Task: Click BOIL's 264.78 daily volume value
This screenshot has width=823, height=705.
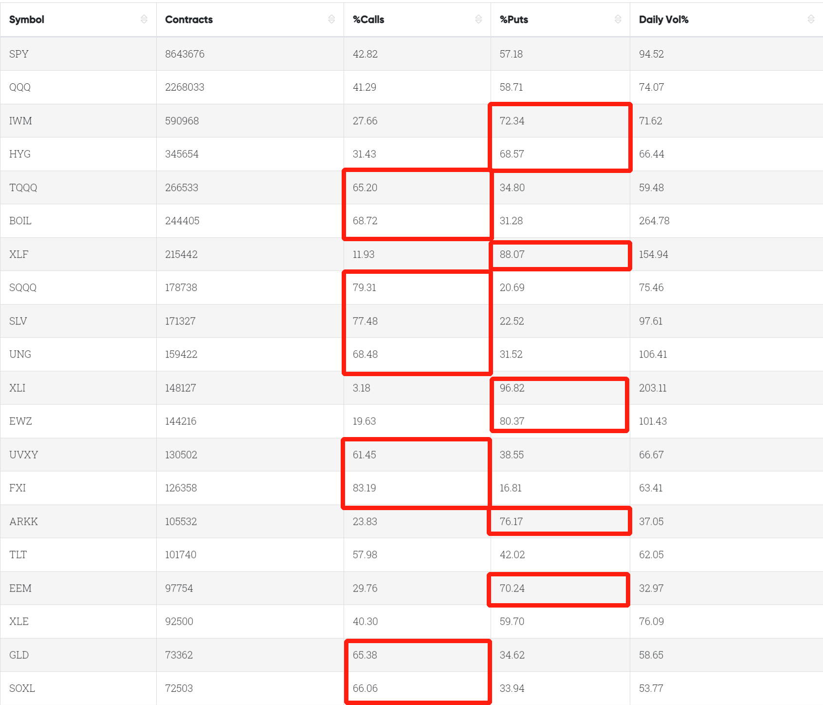Action: click(x=654, y=221)
